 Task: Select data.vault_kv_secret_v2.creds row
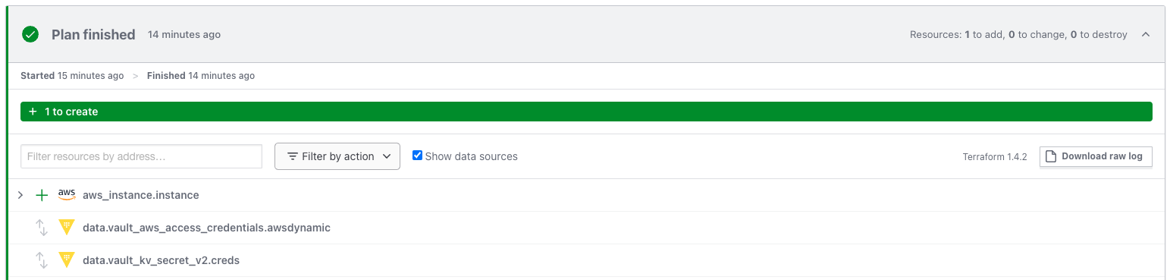[585, 260]
